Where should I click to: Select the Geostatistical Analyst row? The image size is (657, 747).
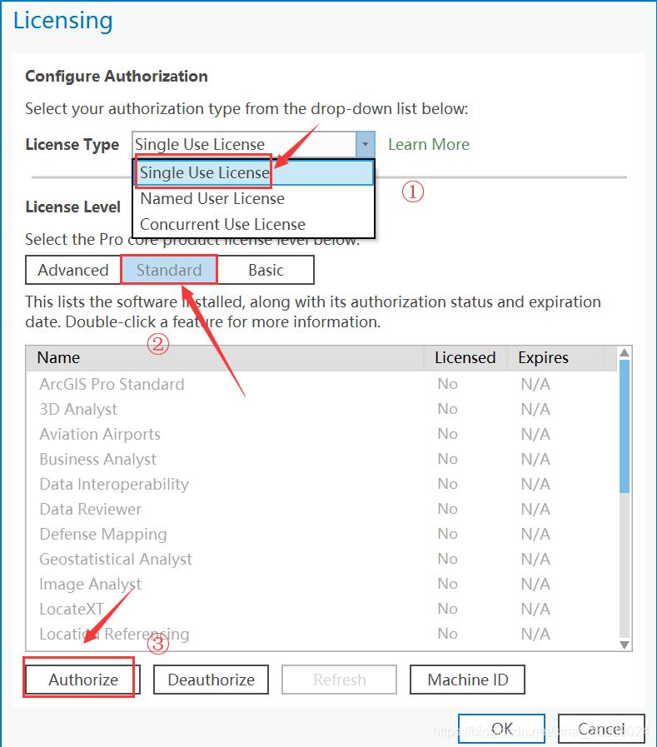tap(322, 559)
